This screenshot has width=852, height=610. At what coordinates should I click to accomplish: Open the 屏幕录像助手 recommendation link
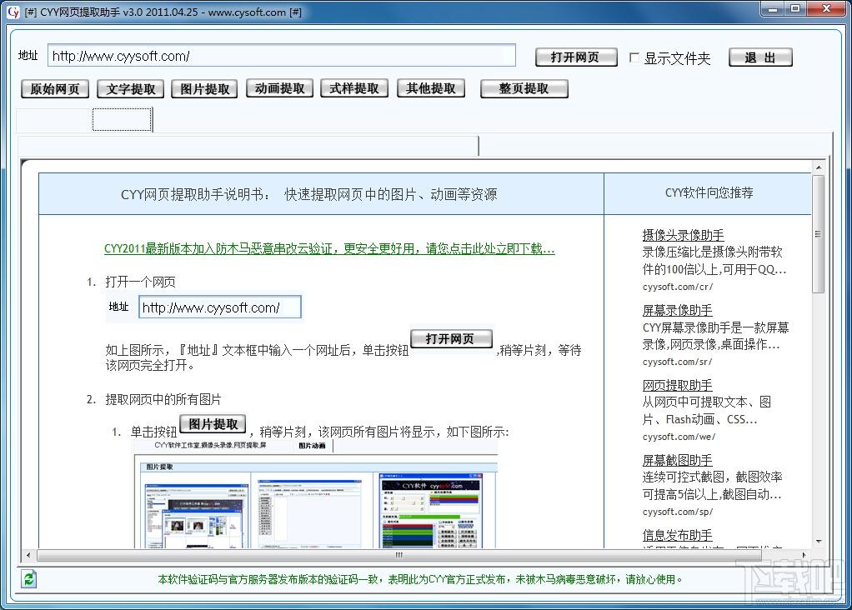click(x=677, y=308)
